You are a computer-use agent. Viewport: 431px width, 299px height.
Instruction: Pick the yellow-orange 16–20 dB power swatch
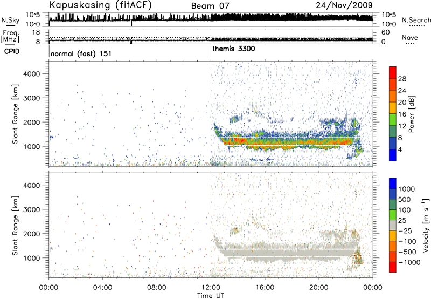pos(393,108)
